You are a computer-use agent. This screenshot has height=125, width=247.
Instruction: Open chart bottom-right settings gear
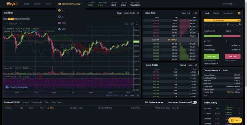coord(138,95)
